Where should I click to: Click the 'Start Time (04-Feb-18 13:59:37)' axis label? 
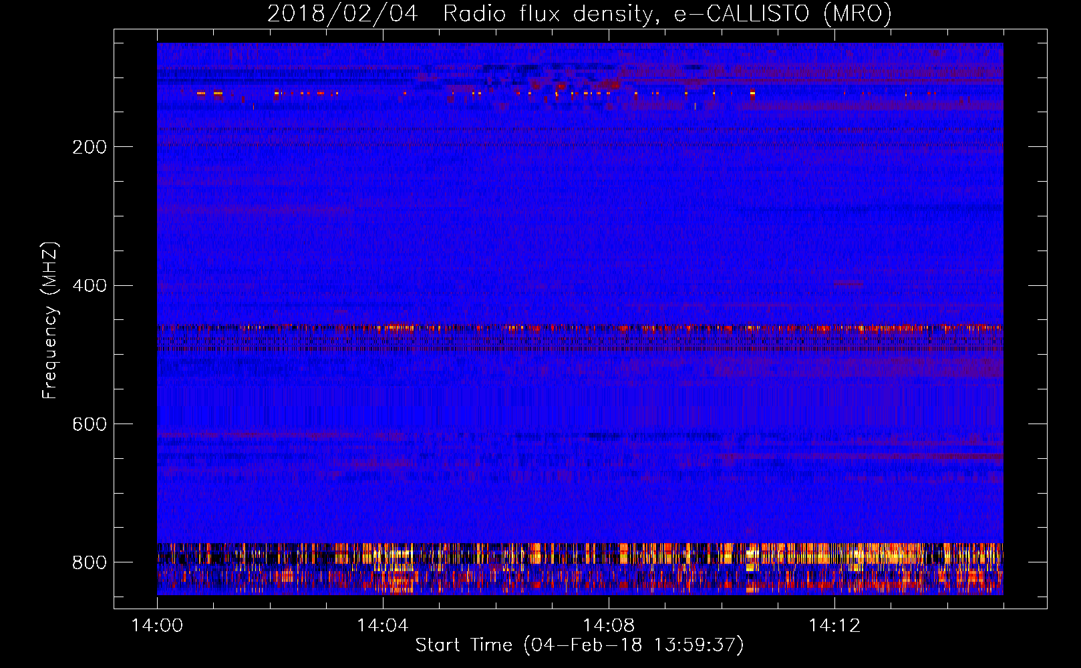point(579,645)
